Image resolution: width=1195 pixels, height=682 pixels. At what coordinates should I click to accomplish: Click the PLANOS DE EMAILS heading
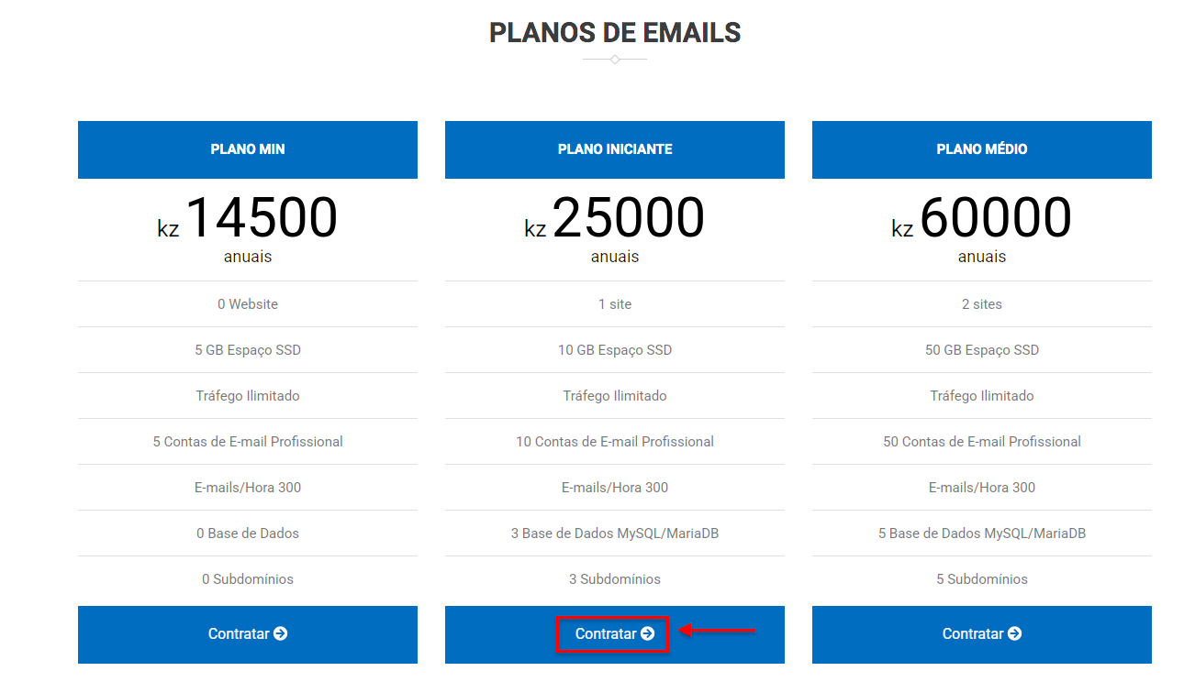[x=615, y=33]
